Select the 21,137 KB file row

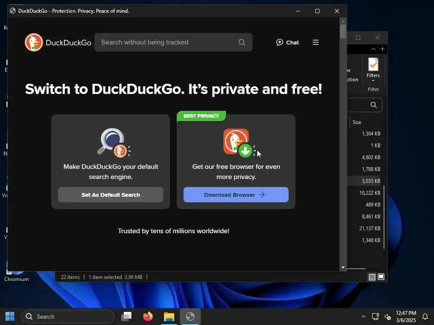364,228
